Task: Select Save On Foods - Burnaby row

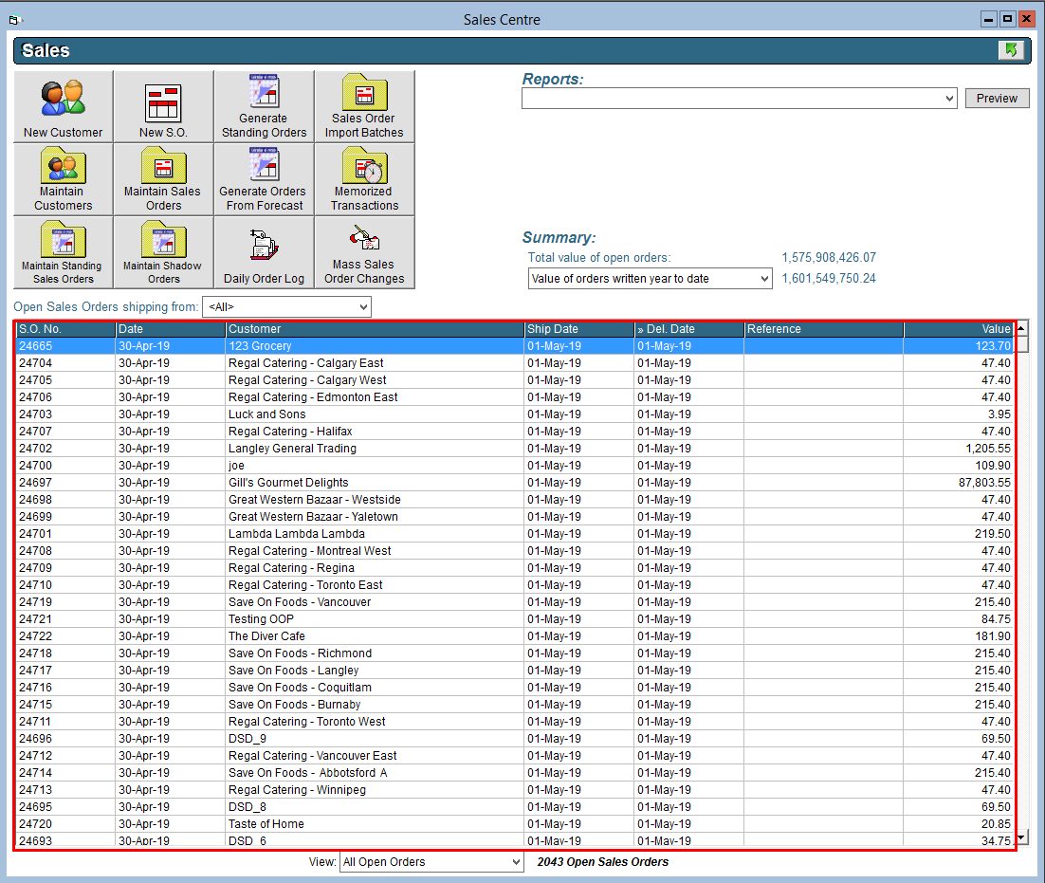Action: click(x=515, y=705)
